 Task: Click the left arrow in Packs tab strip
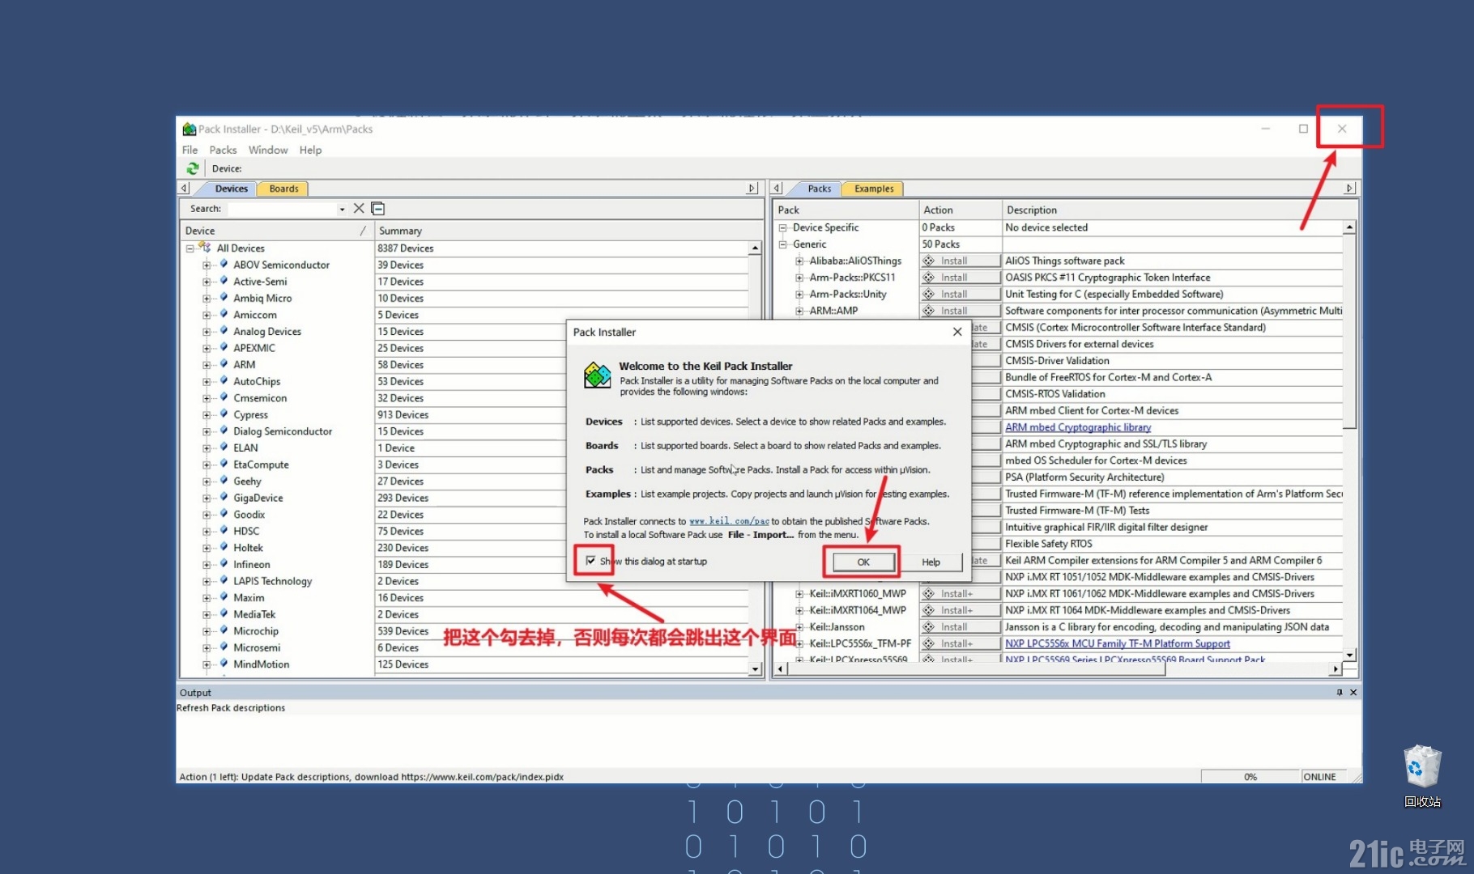point(777,188)
